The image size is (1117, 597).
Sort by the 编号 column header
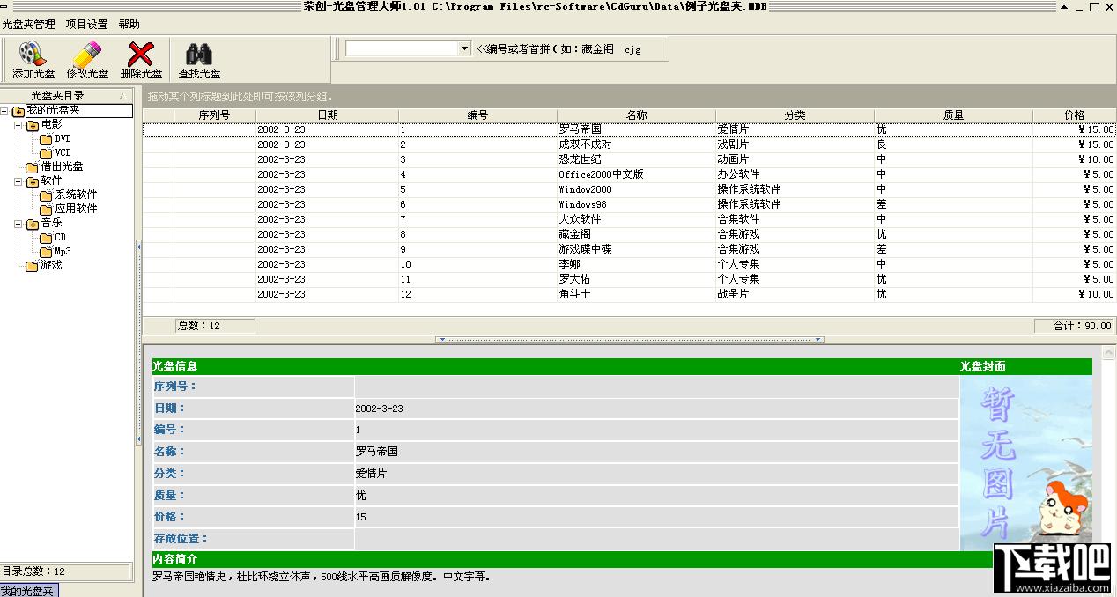click(477, 114)
